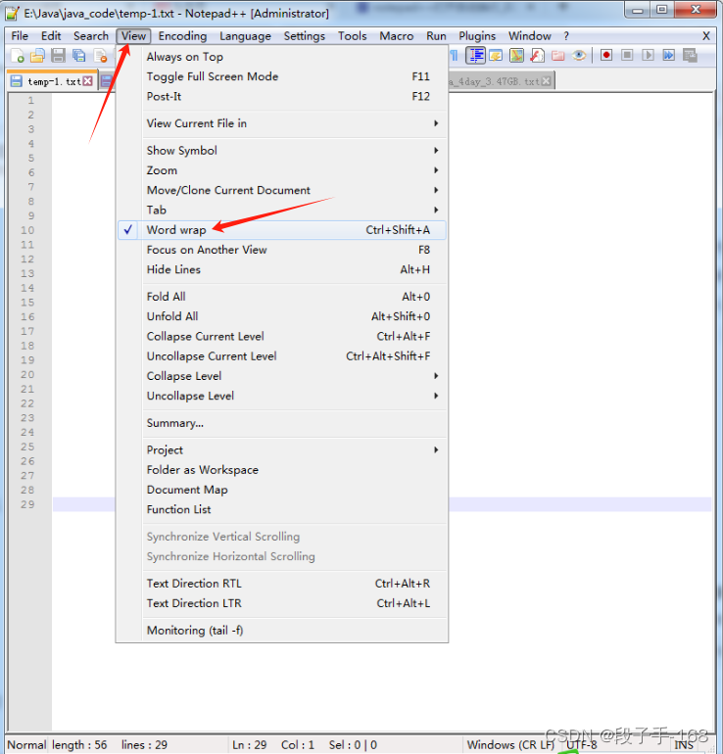Open the Window menu
This screenshot has height=754, width=723.
530,36
